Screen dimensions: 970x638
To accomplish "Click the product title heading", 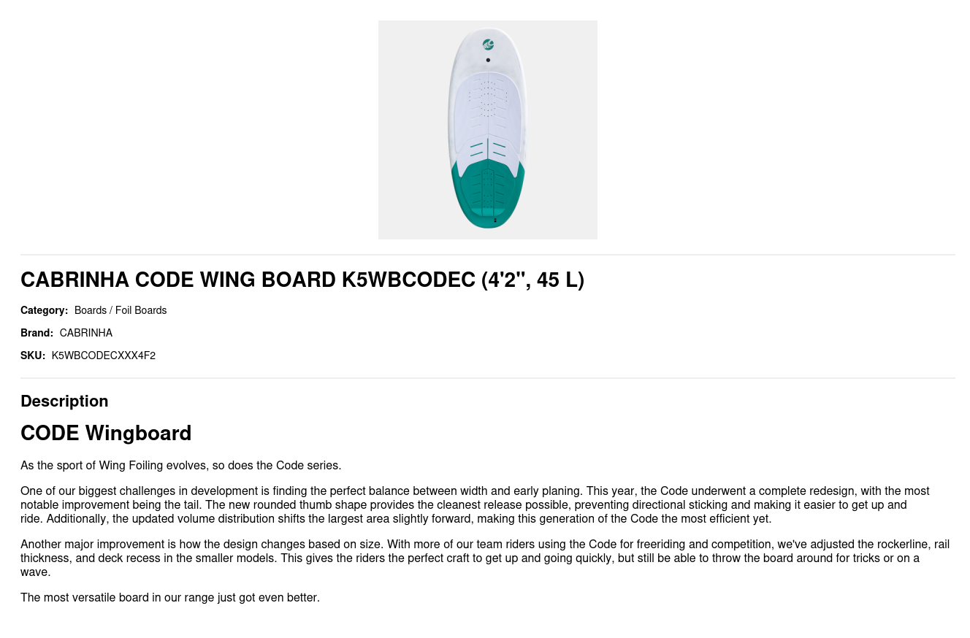I will tap(302, 280).
